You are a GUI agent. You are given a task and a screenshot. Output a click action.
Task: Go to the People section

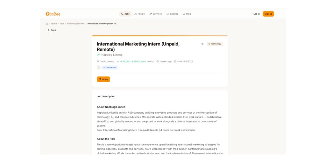click(x=139, y=14)
